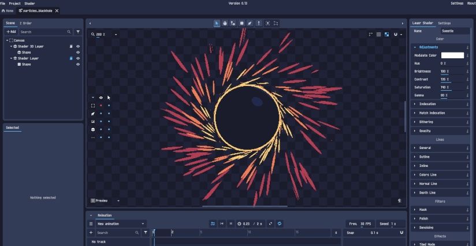Hide the Shader 3D Layer with eye icon

78,46
